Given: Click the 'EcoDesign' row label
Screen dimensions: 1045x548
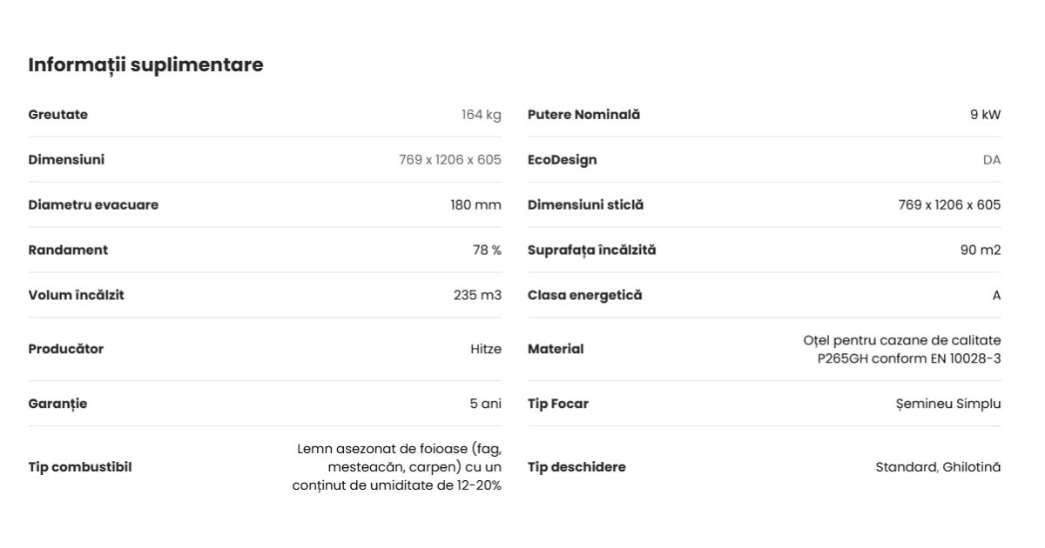Looking at the screenshot, I should [x=562, y=160].
